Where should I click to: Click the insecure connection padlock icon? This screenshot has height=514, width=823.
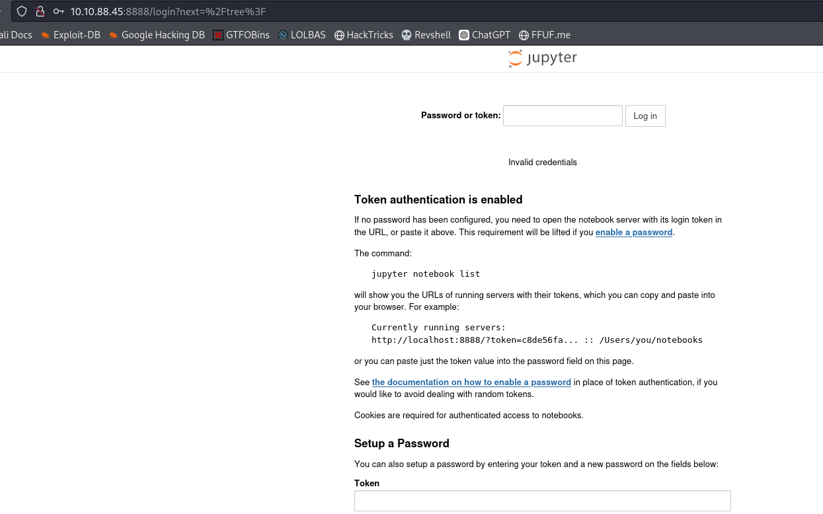click(40, 11)
